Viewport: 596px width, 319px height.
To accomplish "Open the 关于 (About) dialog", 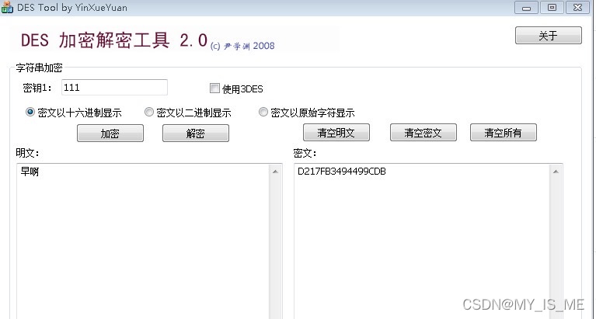I will pyautogui.click(x=548, y=36).
